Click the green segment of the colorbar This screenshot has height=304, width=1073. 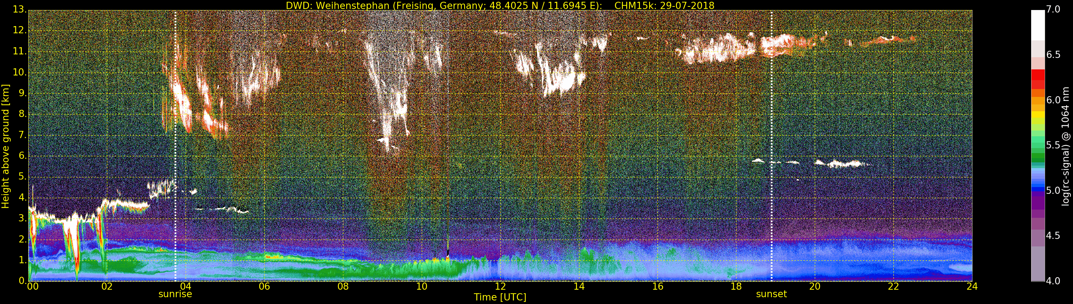coord(1038,157)
